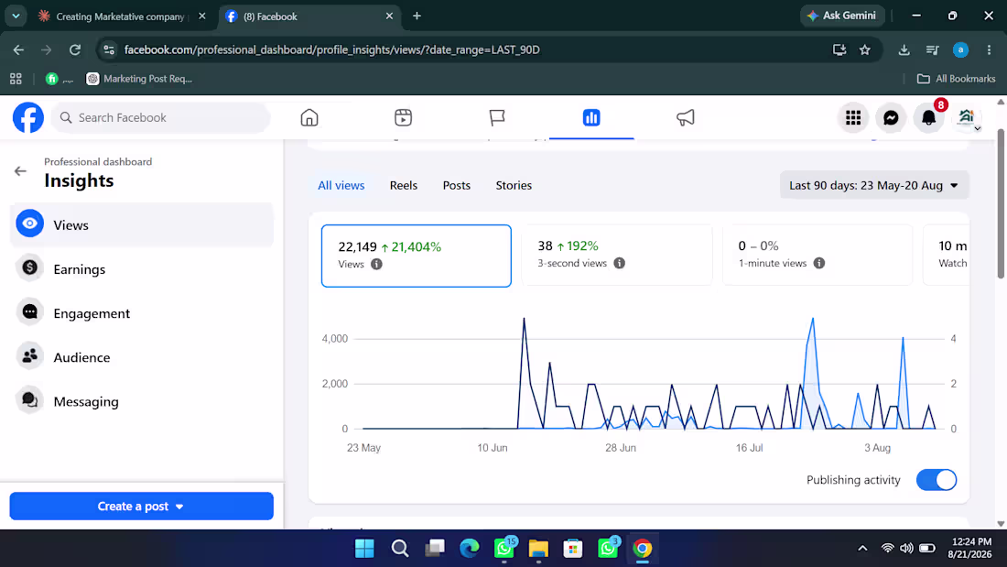
Task: Open the Facebook menu grid icon
Action: pyautogui.click(x=853, y=117)
